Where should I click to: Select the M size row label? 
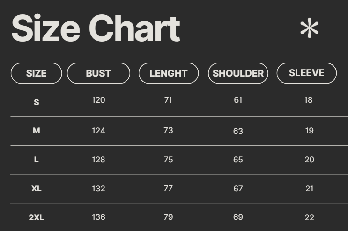pyautogui.click(x=37, y=131)
